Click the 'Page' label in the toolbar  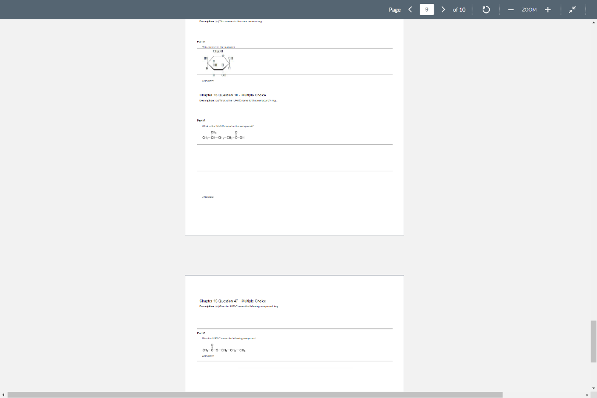coord(395,10)
